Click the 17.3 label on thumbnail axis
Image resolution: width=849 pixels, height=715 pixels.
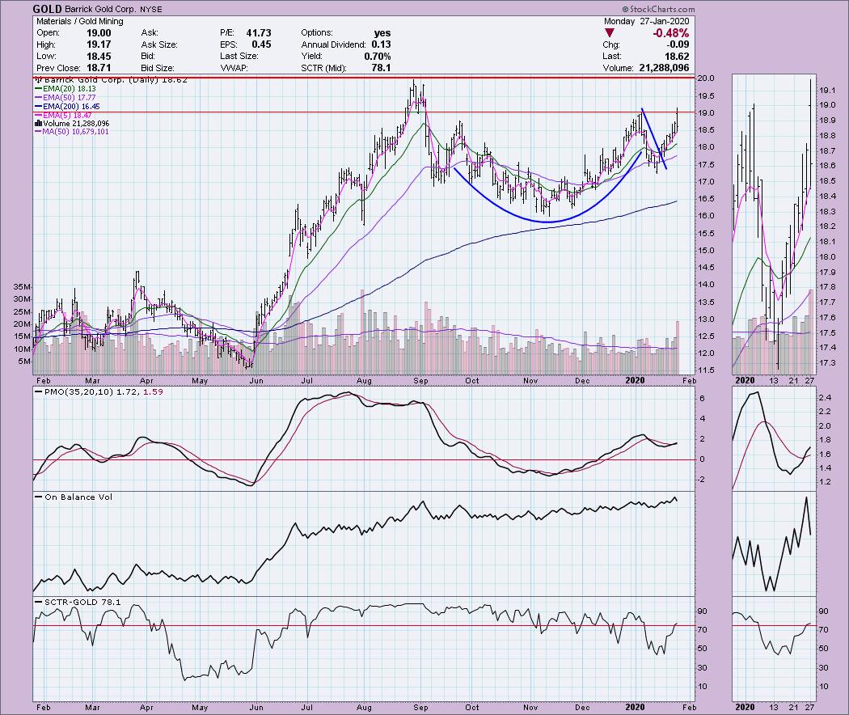pyautogui.click(x=827, y=363)
